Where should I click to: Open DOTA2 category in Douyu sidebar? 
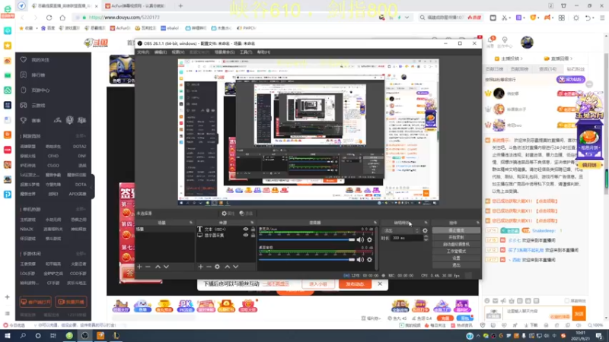[80, 147]
